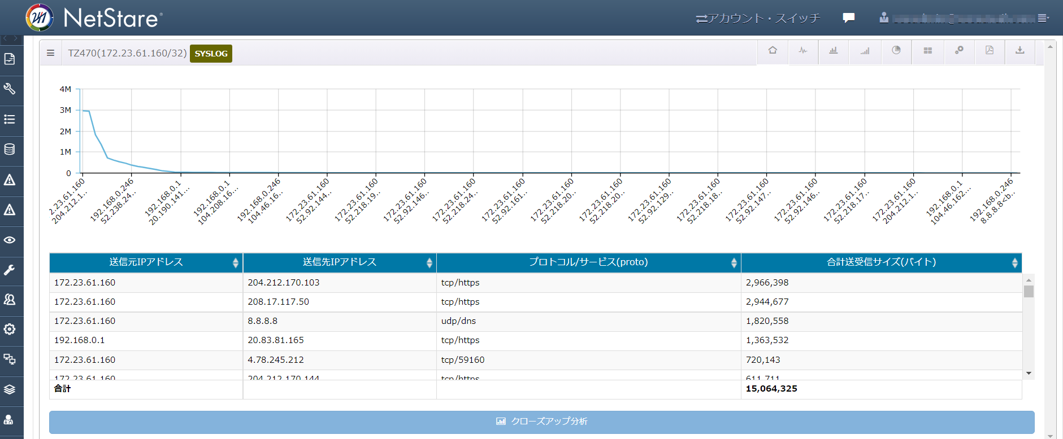Open the list icon in the left sidebar
The width and height of the screenshot is (1063, 439).
(10, 120)
